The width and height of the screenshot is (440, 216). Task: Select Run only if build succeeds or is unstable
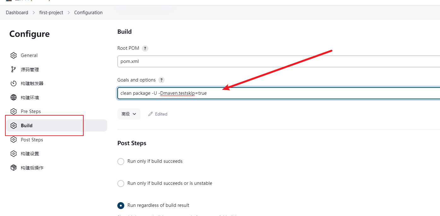click(x=121, y=184)
